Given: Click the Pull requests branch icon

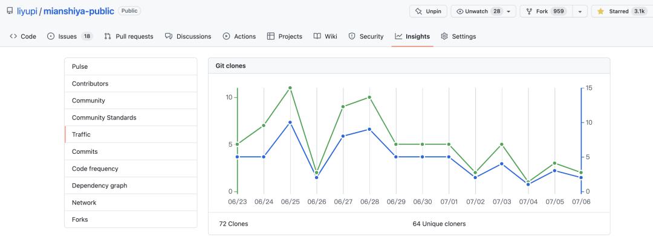Looking at the screenshot, I should (108, 37).
